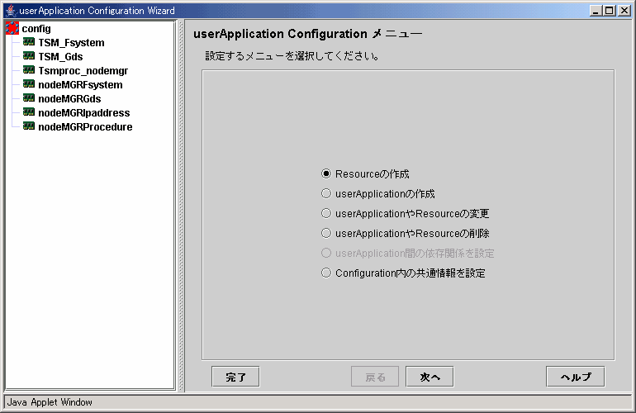Select Configuration内の共通情報を設定 radio button
The width and height of the screenshot is (636, 413).
coord(326,273)
